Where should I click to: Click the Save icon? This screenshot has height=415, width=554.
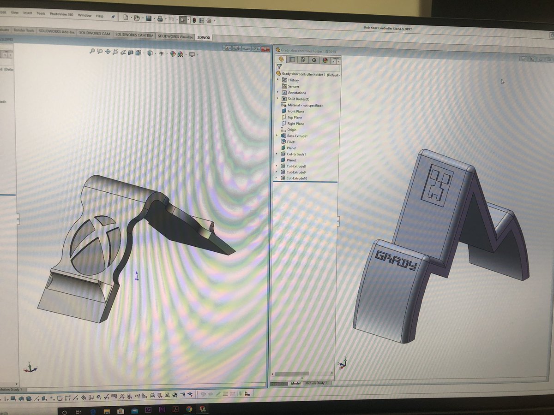click(x=149, y=18)
